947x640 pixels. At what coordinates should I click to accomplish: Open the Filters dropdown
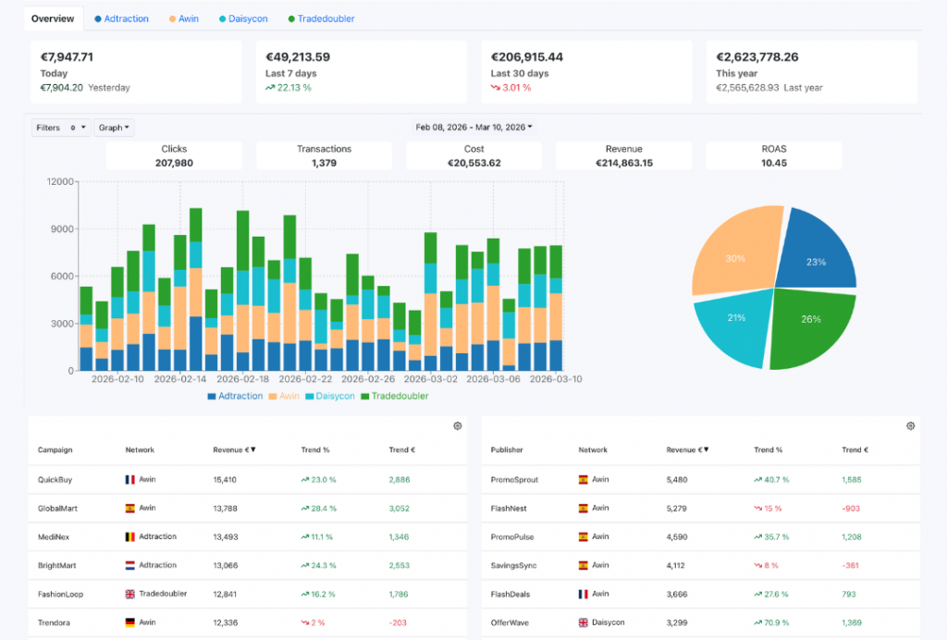tap(61, 128)
